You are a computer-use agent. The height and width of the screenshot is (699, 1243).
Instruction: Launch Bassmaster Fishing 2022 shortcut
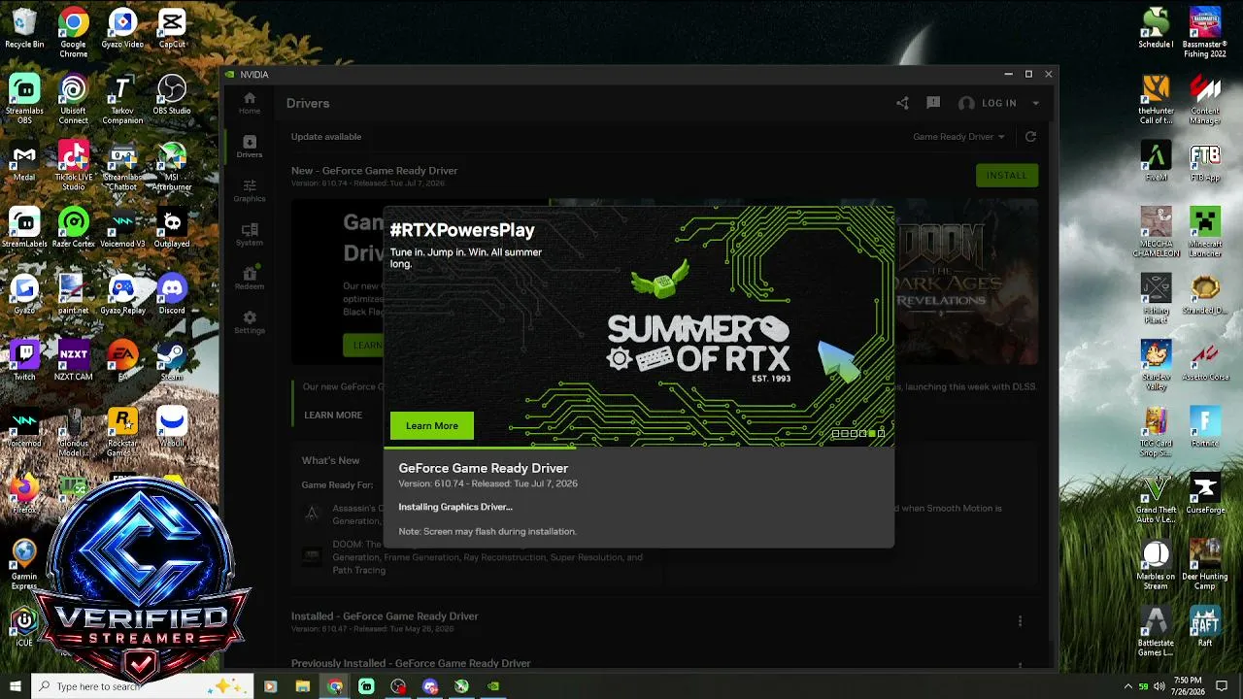tap(1205, 33)
